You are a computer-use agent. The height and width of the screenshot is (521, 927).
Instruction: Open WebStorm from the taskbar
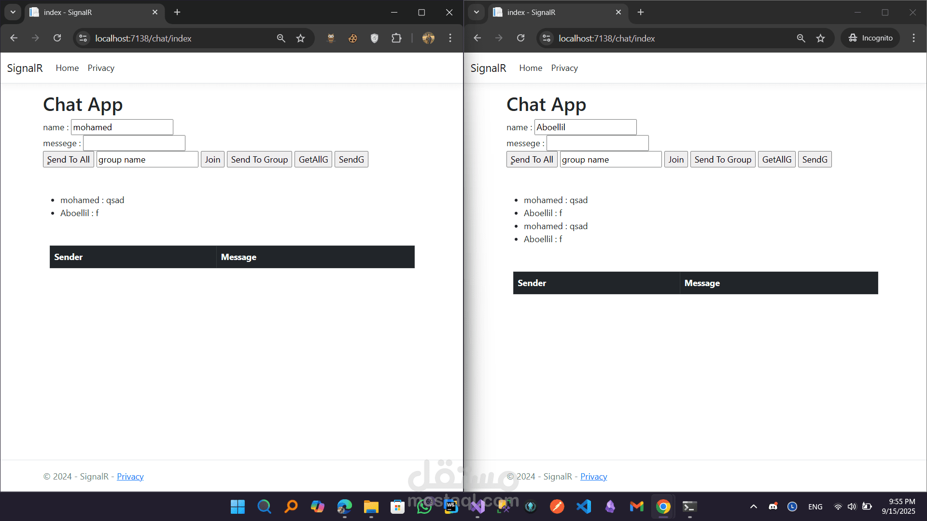click(x=450, y=507)
